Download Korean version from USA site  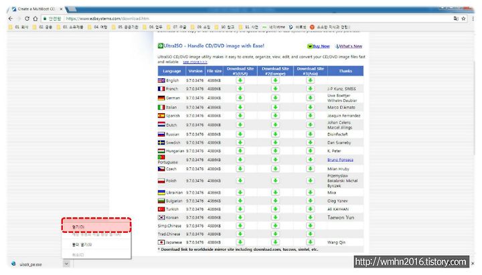click(x=240, y=217)
